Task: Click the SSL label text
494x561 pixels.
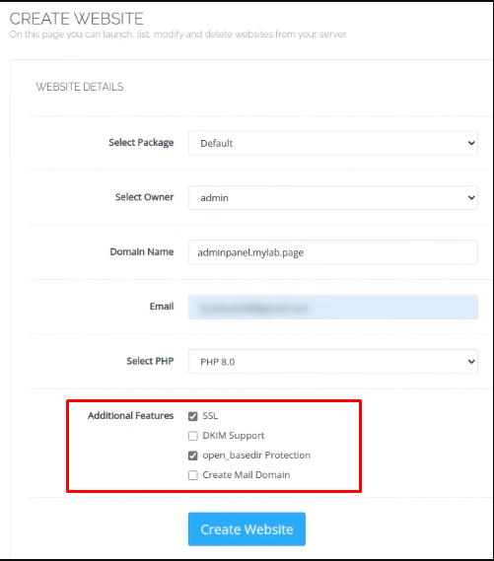Action: coord(210,416)
